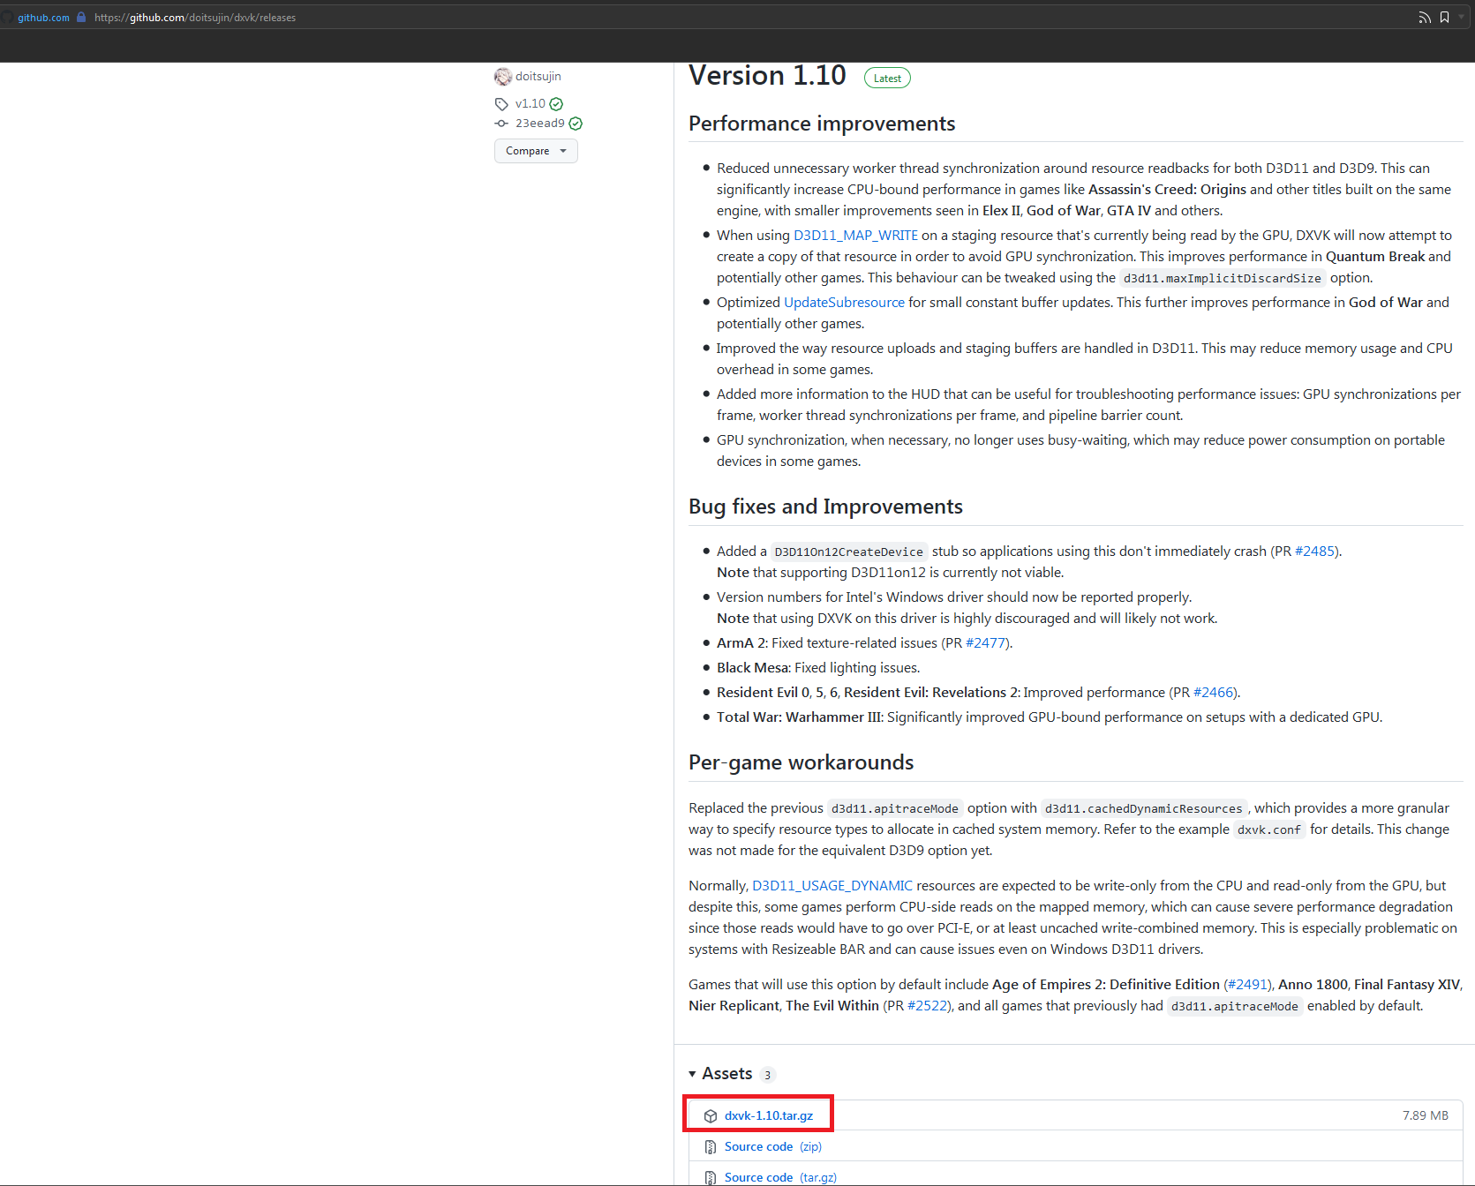Click the 'Assassin's Creed: Origins' text

(x=1167, y=190)
